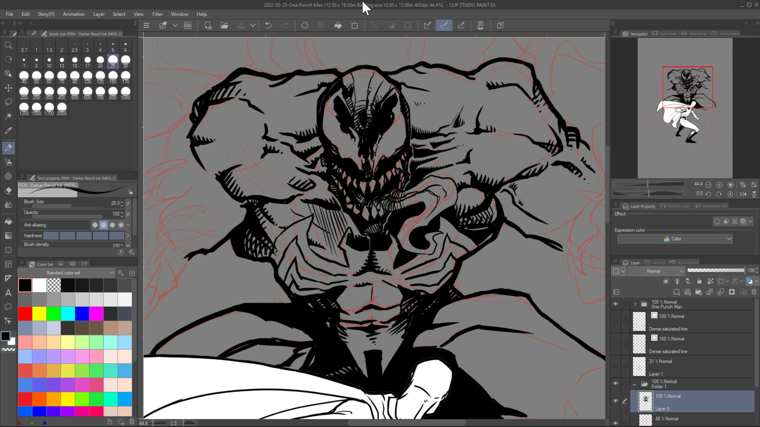Click zoom out minus icon in Navigator

point(708,185)
